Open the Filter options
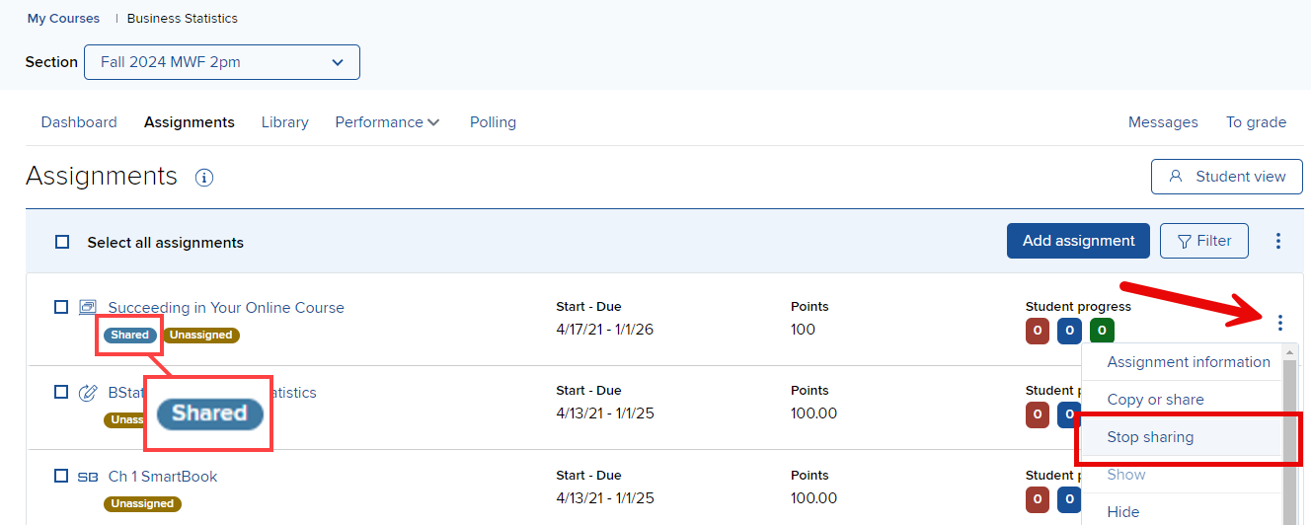 (x=1203, y=241)
